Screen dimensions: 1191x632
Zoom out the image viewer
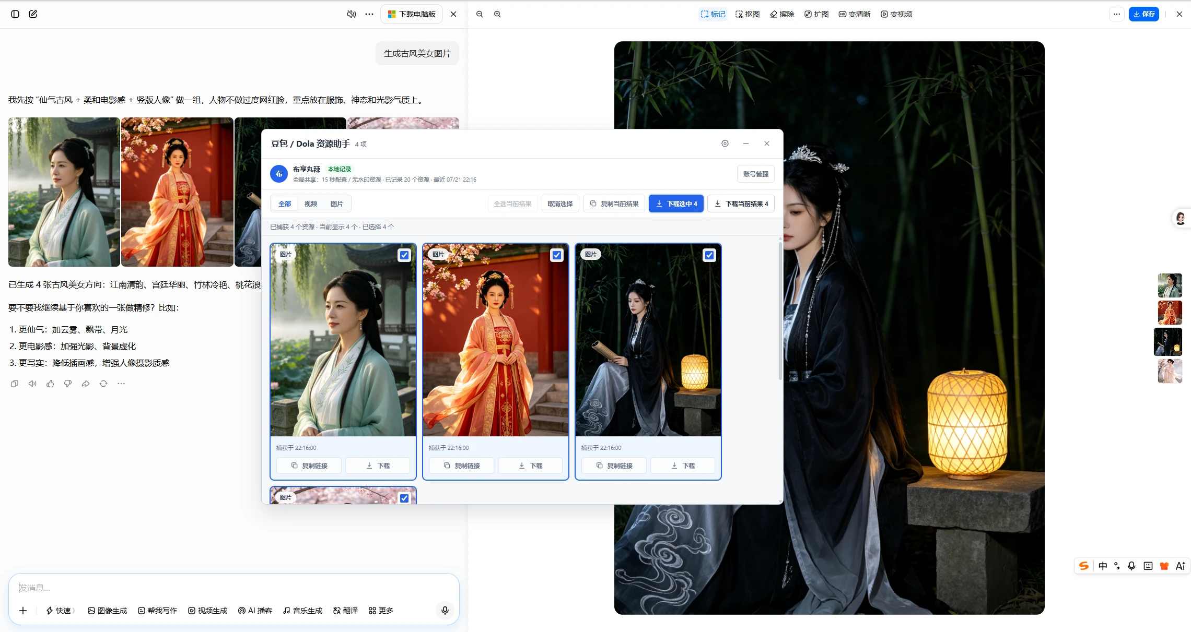coord(480,14)
